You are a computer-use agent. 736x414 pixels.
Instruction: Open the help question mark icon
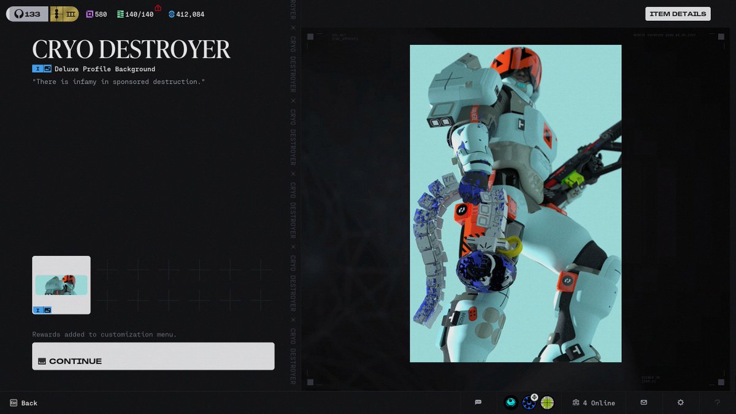point(718,402)
